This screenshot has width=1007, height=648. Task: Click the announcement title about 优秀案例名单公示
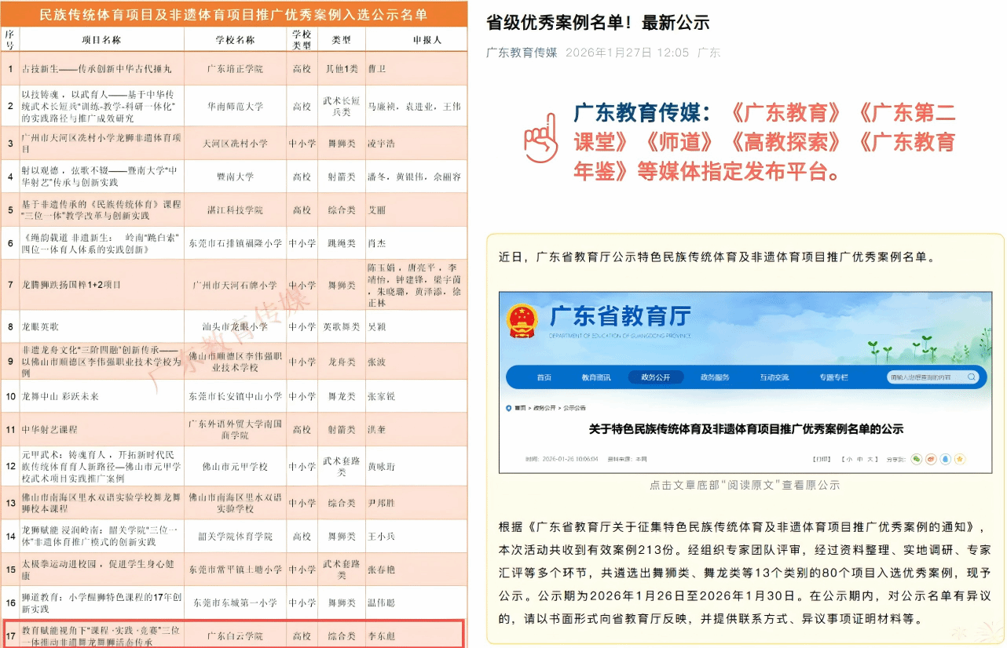coord(746,427)
